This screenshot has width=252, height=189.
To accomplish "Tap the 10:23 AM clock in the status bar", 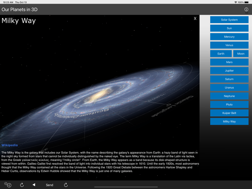I will pyautogui.click(x=8, y=2).
